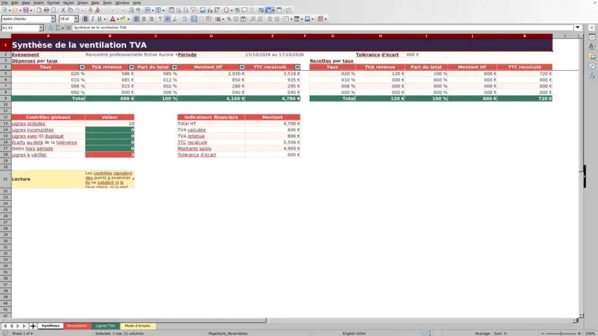Click the formula input line
This screenshot has height=336, width=598.
[x=322, y=28]
